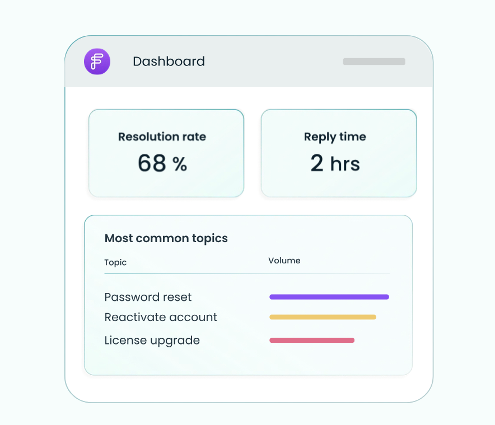Viewport: 495px width, 425px height.
Task: Select the 68 % resolution value
Action: [162, 163]
